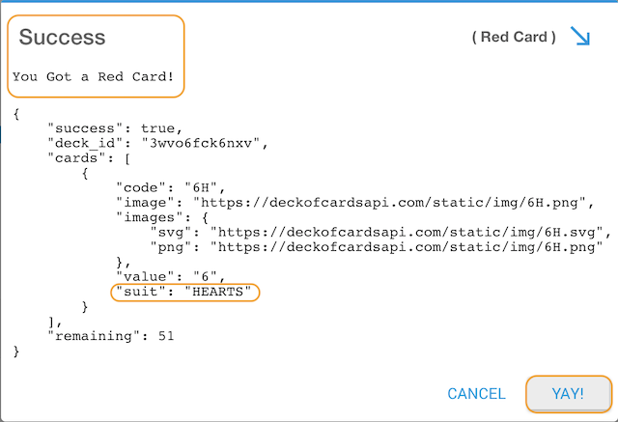
Task: Click the "images": { line
Action: coord(162,217)
